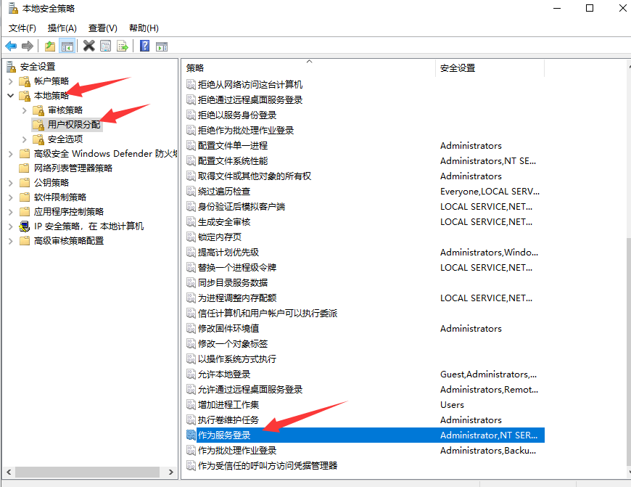Open the 查看(V) menu
This screenshot has width=631, height=487.
tap(103, 28)
